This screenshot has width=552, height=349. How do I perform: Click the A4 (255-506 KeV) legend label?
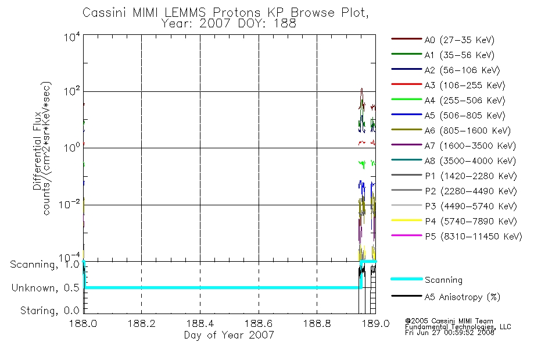pos(465,101)
